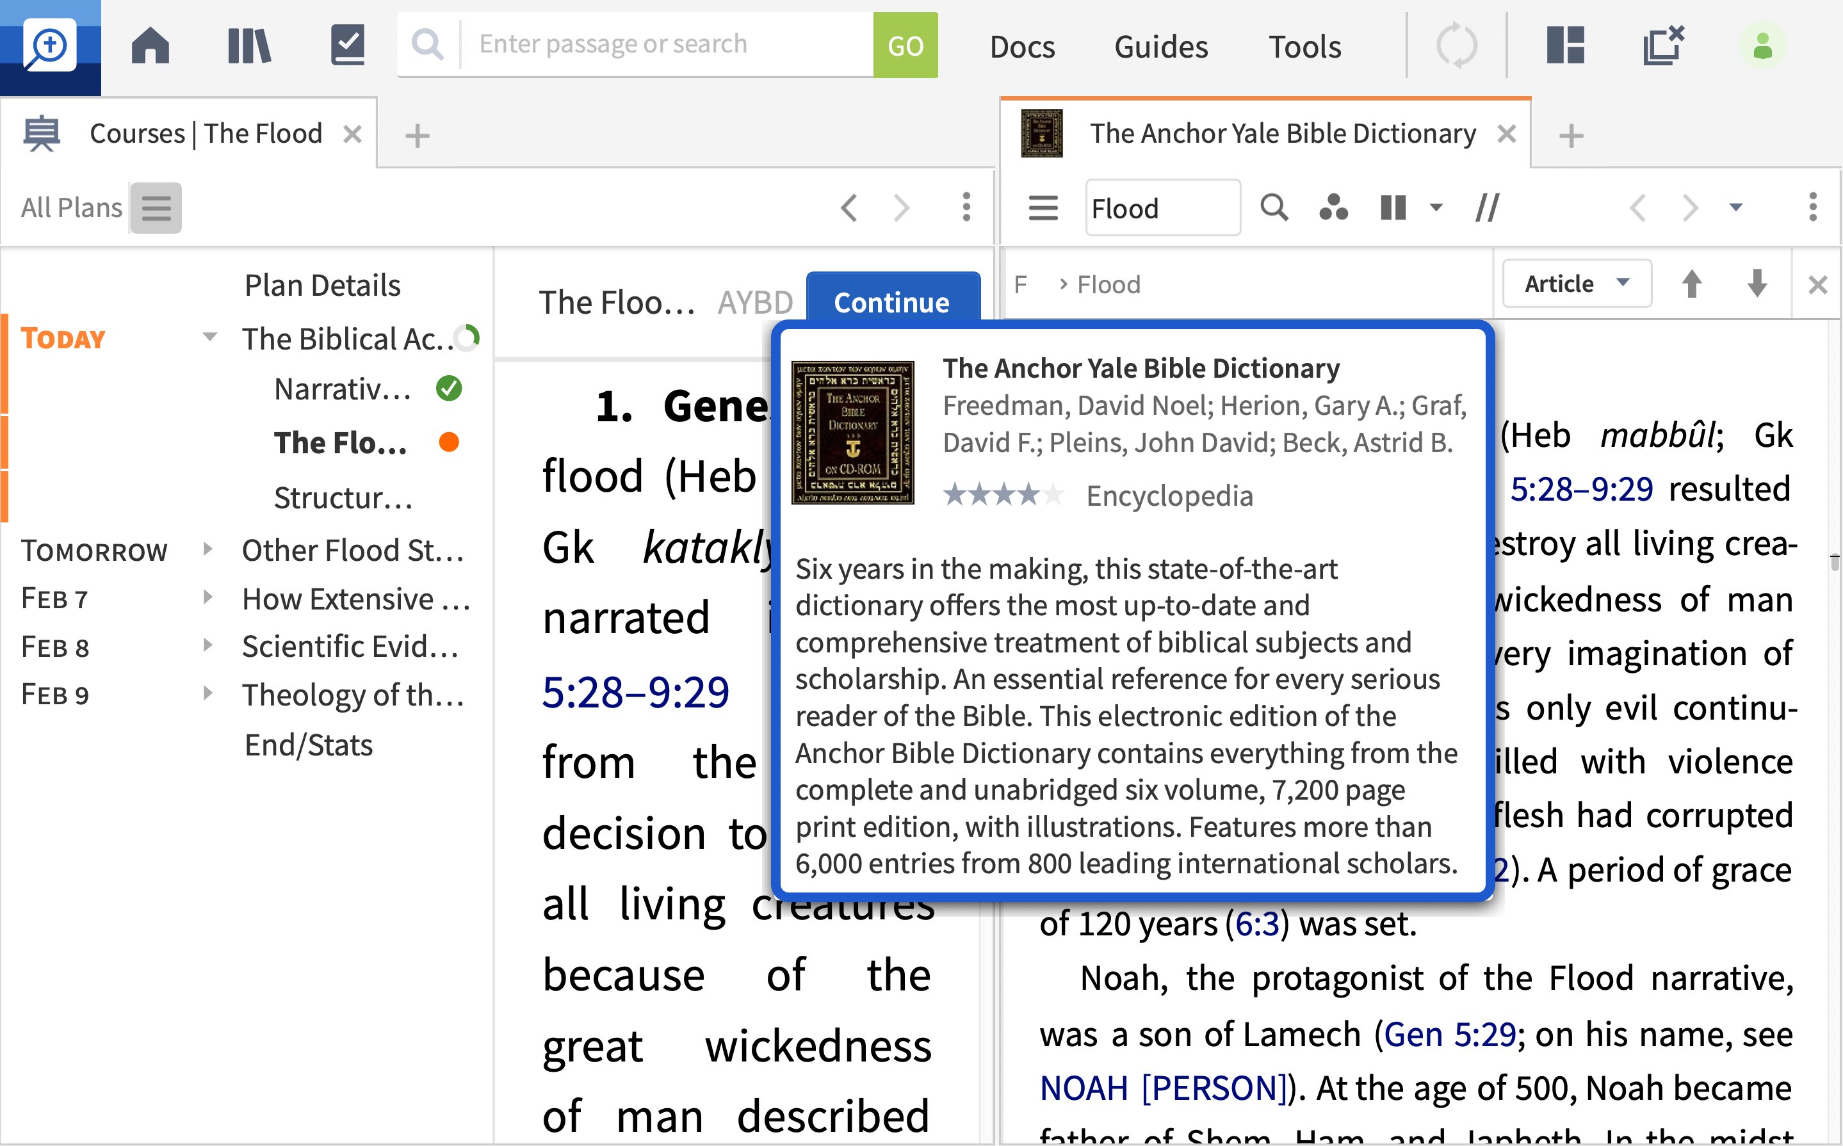Open the Library icon
The image size is (1843, 1146).
[248, 45]
